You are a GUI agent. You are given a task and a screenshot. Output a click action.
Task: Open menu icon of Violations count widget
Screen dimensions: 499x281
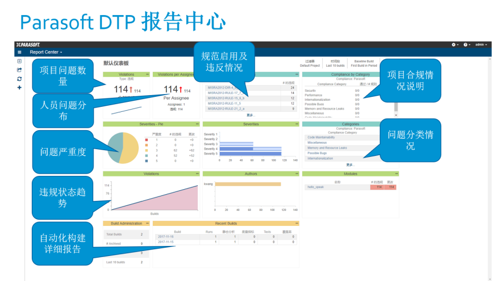click(147, 75)
